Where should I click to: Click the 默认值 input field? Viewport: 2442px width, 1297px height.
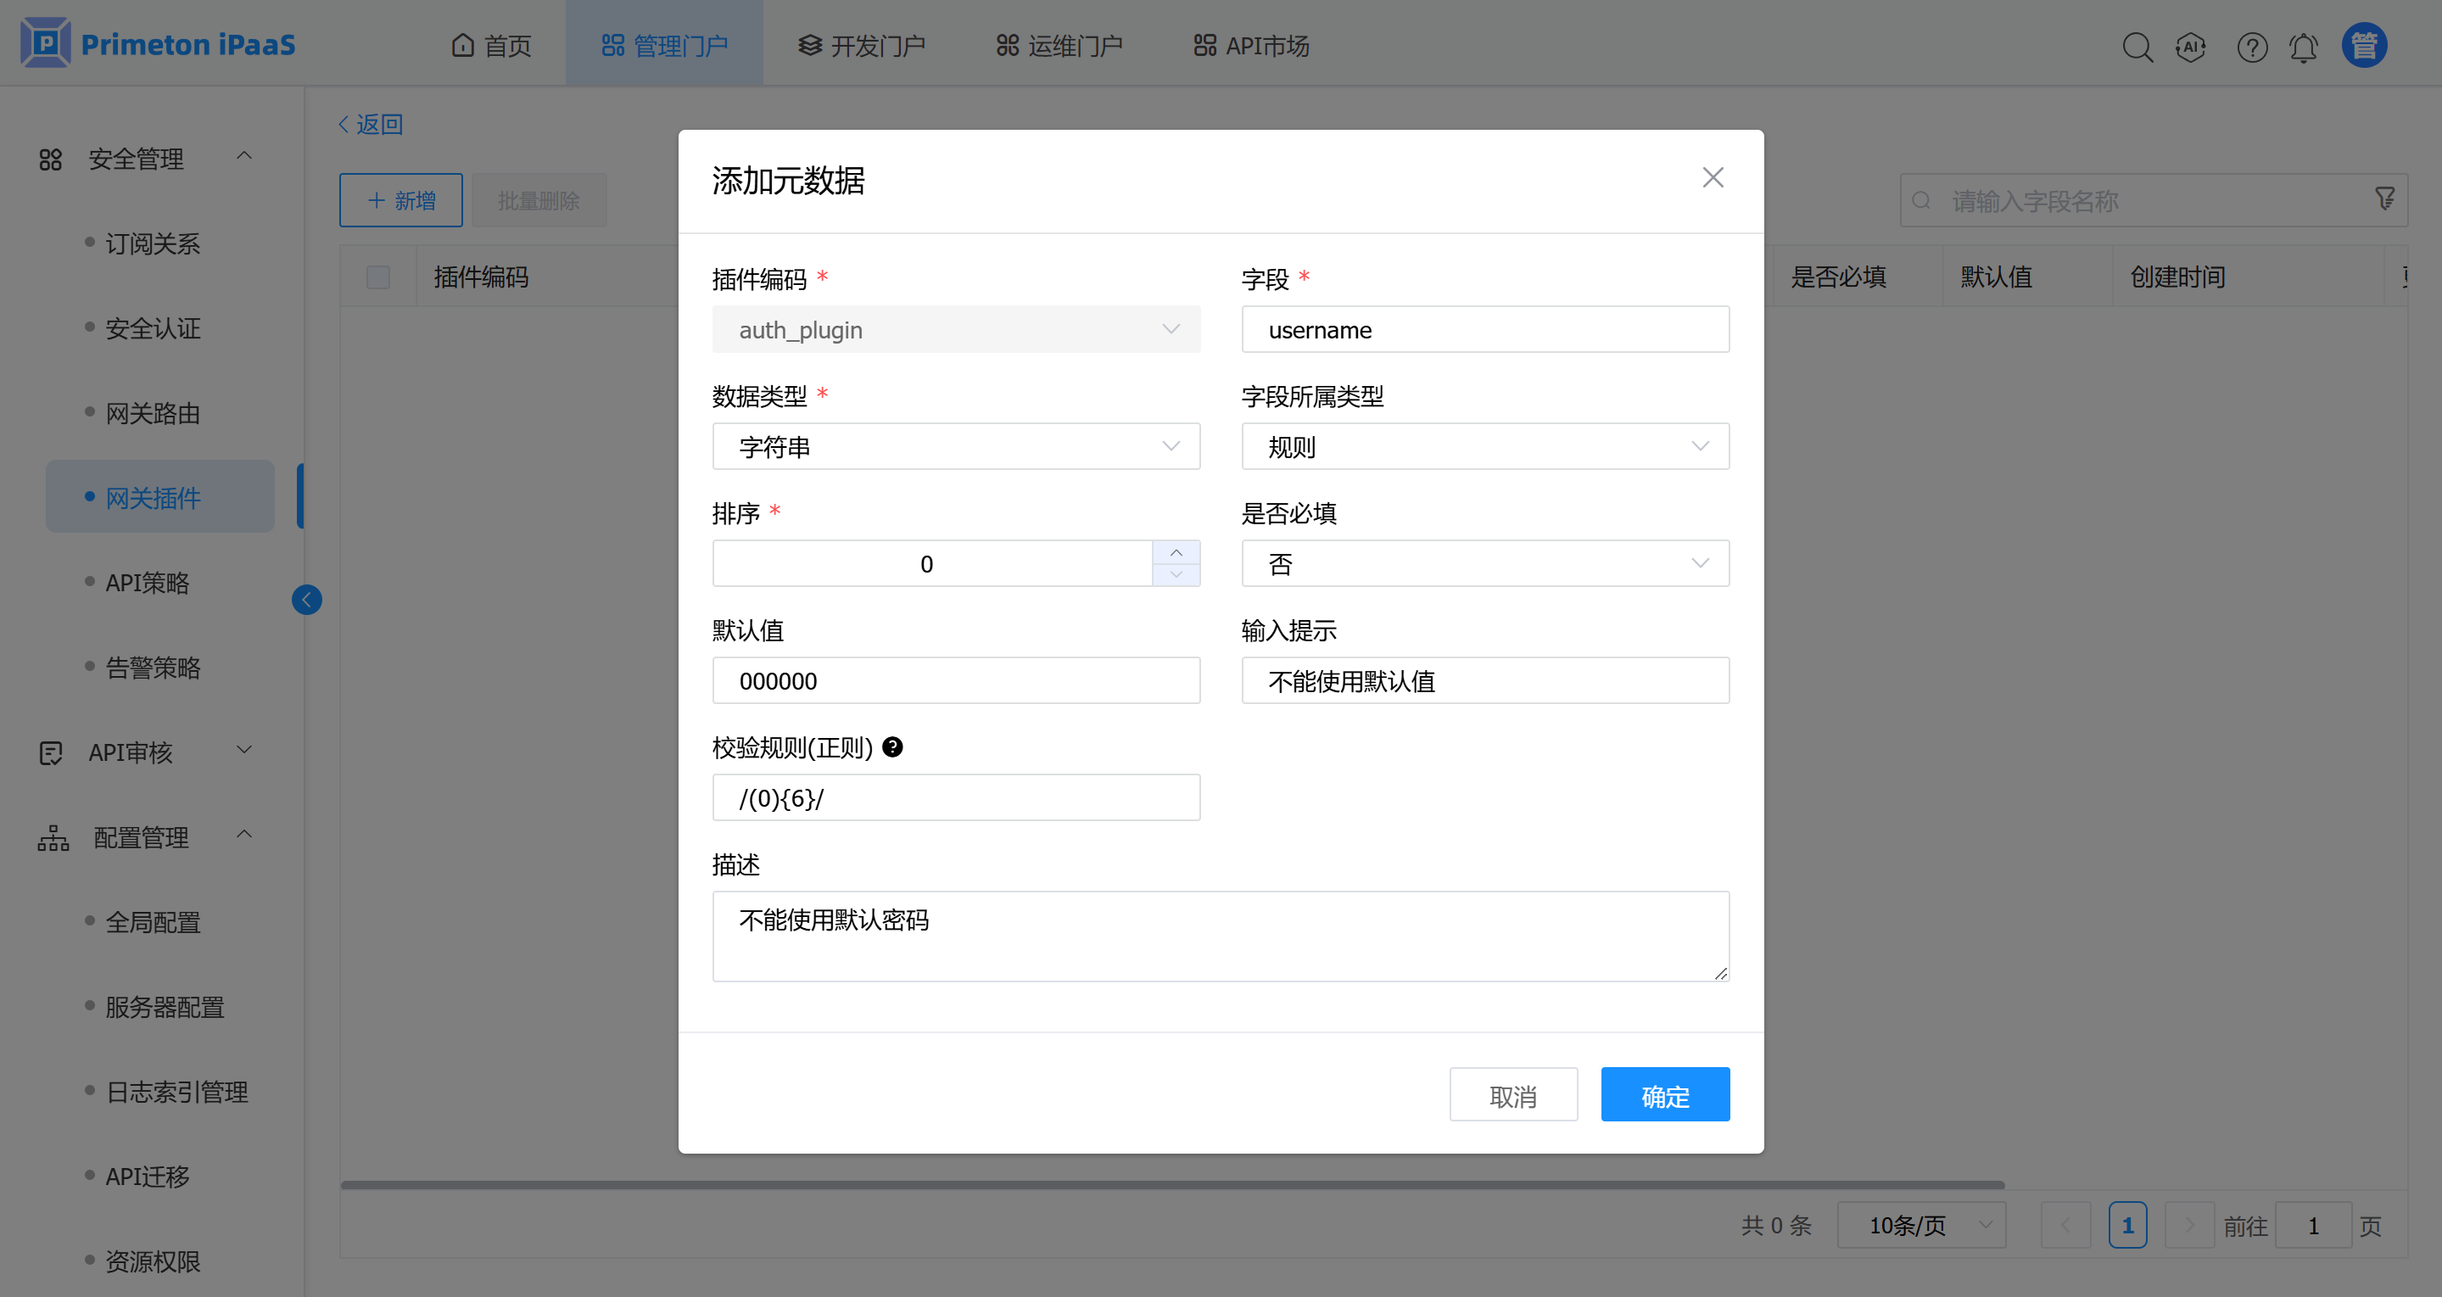coord(956,681)
